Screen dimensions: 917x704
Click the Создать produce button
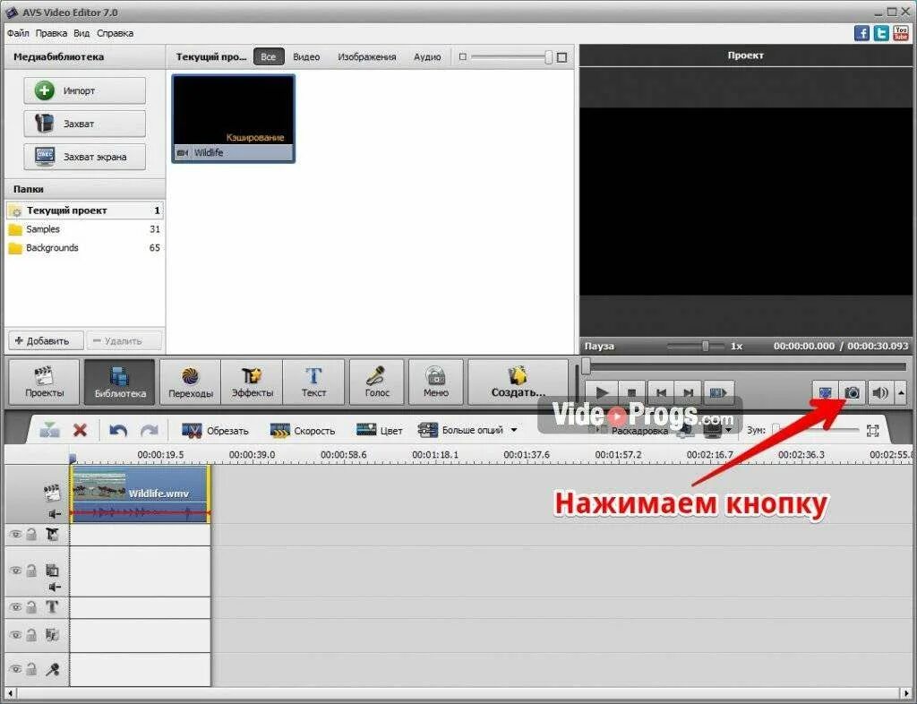click(x=518, y=382)
